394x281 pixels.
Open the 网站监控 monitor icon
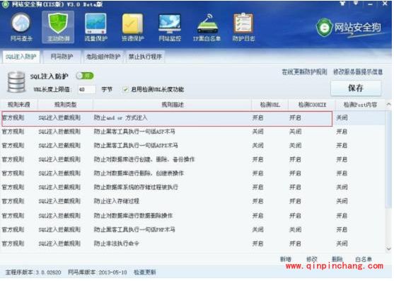(170, 28)
